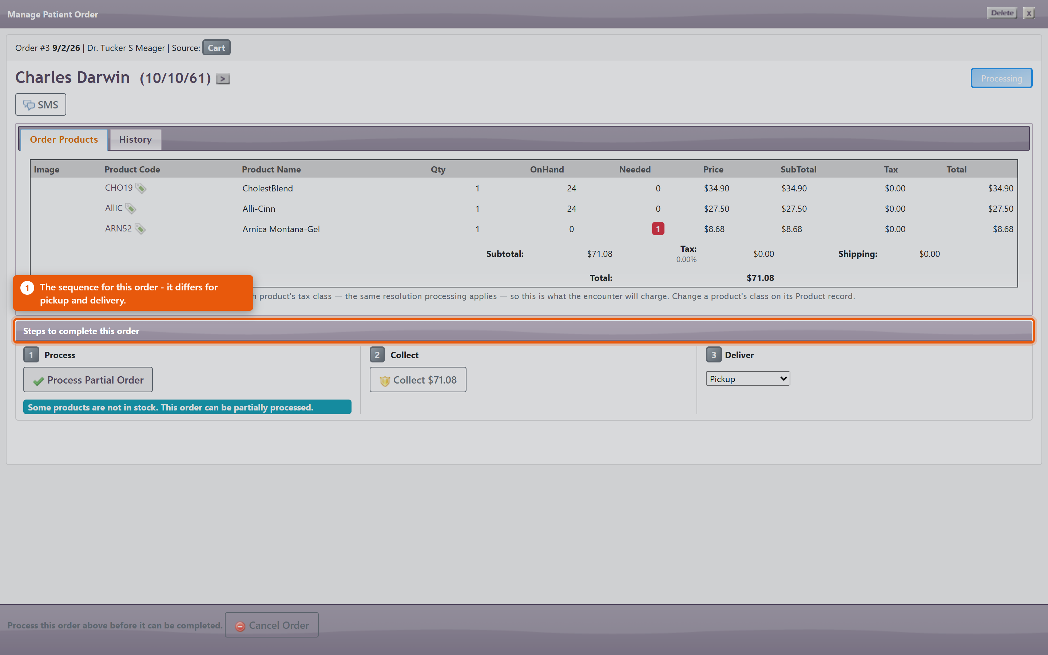The width and height of the screenshot is (1048, 655).
Task: Click the SubTotal column header
Action: click(x=799, y=169)
